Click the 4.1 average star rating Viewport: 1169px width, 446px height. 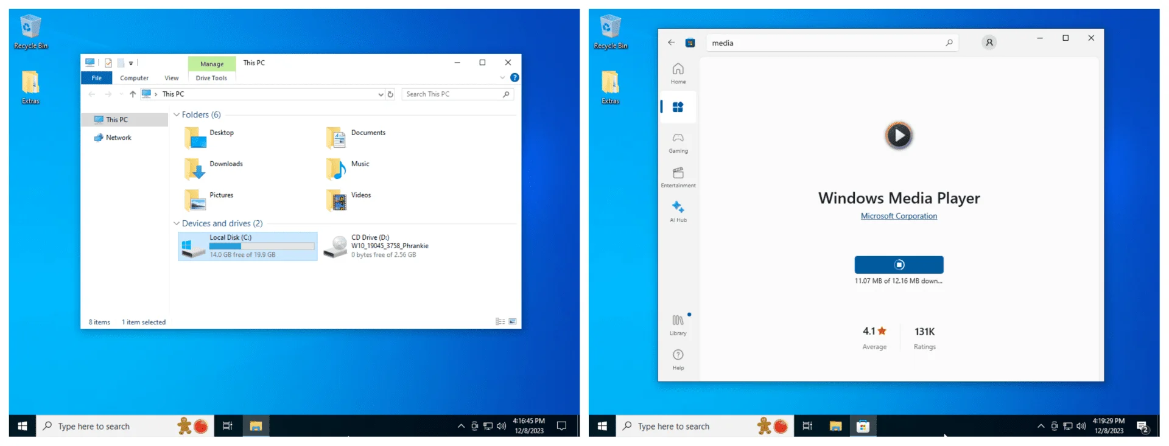pyautogui.click(x=874, y=332)
